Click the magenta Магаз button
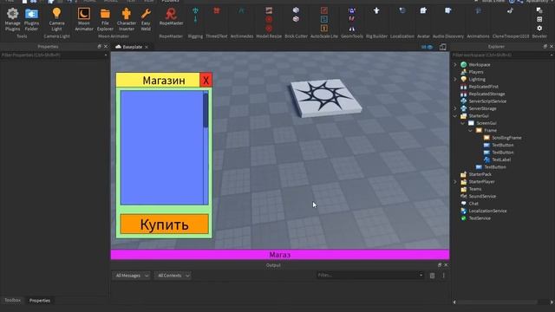Image resolution: width=555 pixels, height=312 pixels. click(x=279, y=254)
